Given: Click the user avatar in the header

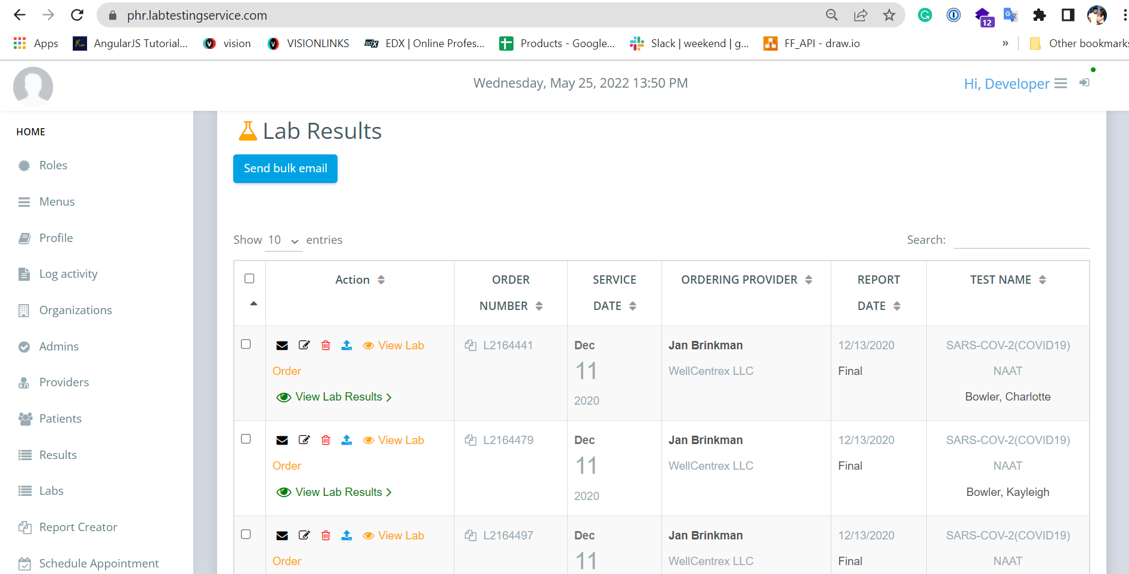Looking at the screenshot, I should pyautogui.click(x=33, y=86).
